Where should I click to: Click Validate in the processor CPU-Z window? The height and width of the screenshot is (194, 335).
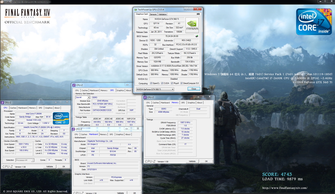click(x=50, y=166)
